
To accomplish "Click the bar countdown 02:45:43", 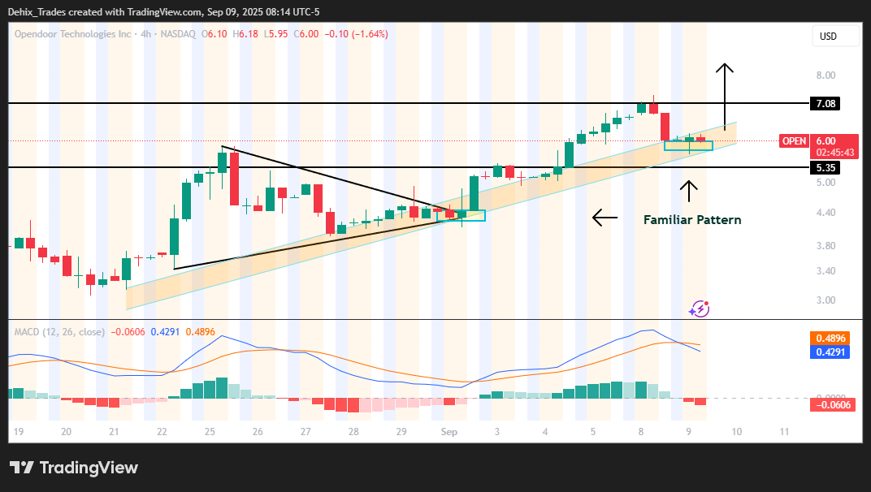I will [835, 153].
